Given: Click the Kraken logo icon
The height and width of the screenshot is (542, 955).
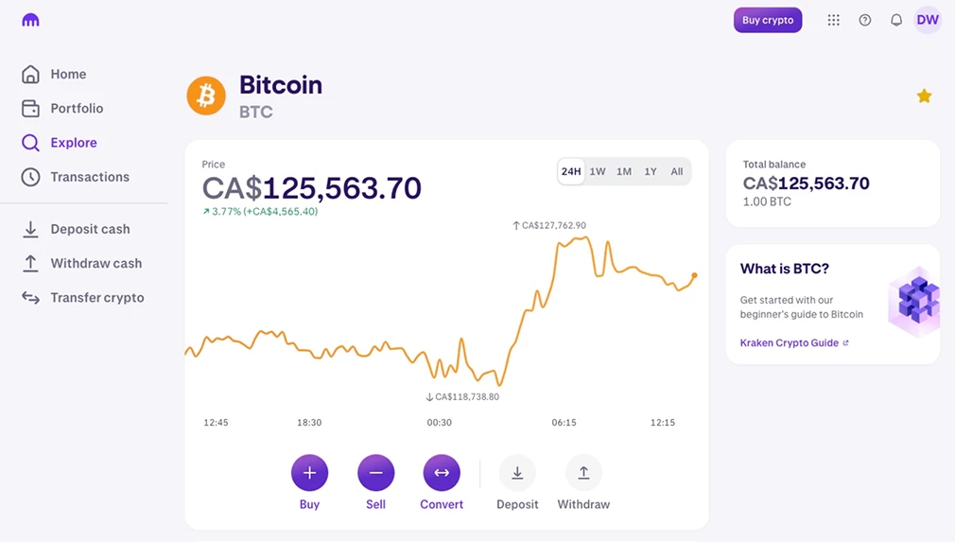Looking at the screenshot, I should 31,20.
